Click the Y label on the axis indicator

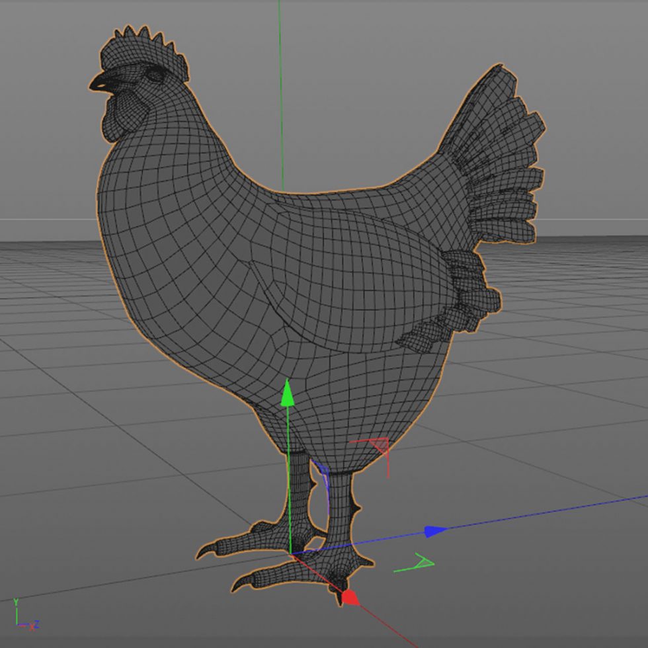pos(16,602)
